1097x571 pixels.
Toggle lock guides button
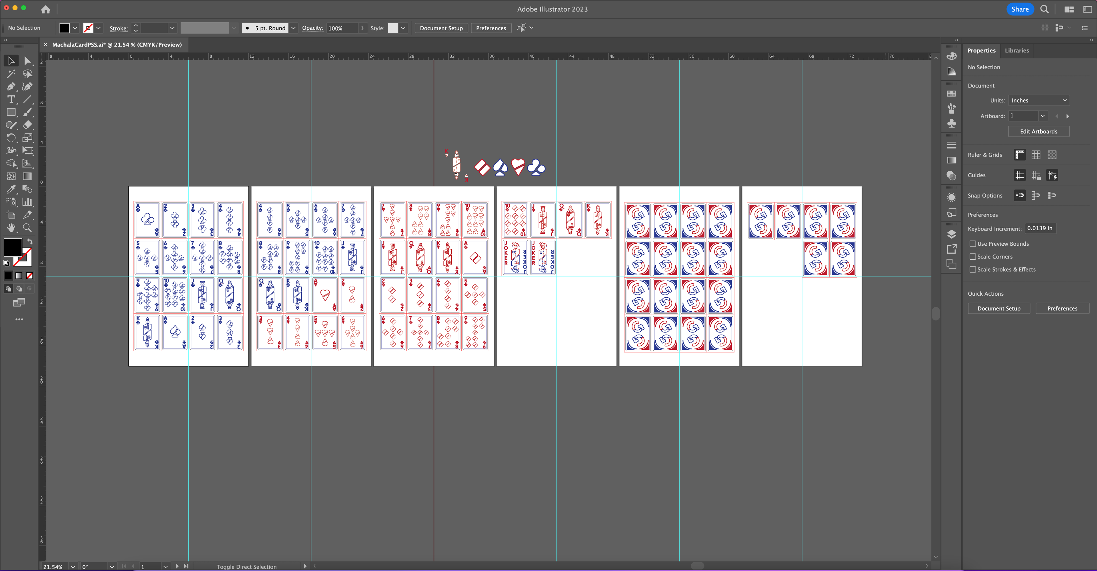tap(1036, 175)
